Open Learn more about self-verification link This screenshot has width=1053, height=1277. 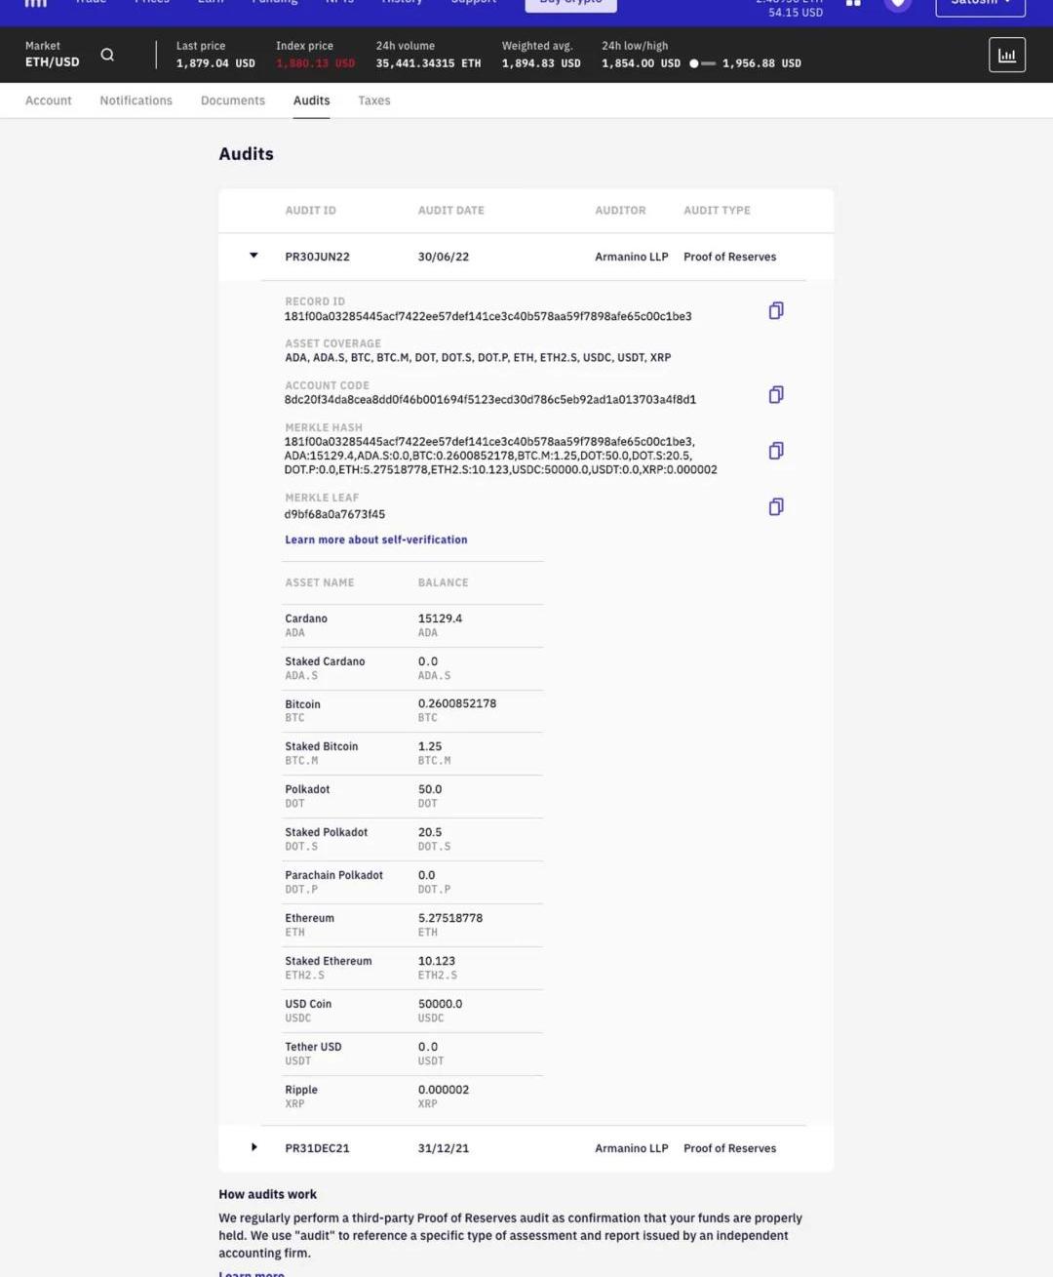[x=375, y=539]
